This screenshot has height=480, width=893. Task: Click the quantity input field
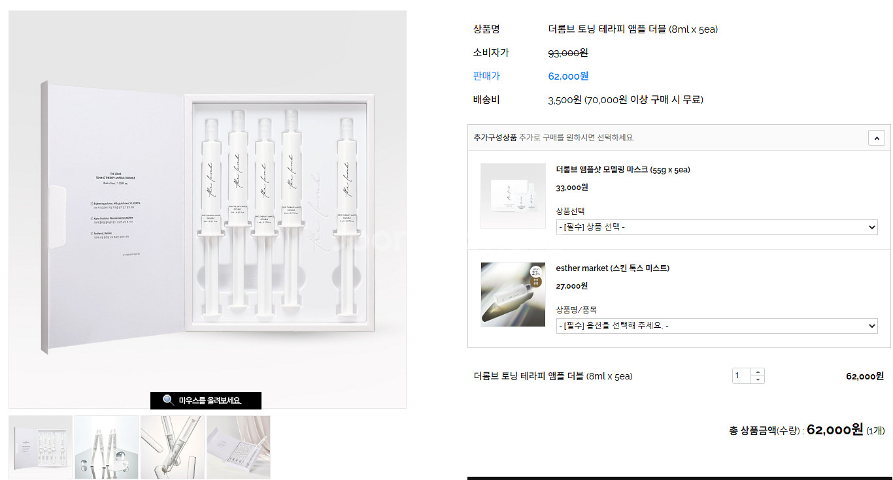[741, 376]
